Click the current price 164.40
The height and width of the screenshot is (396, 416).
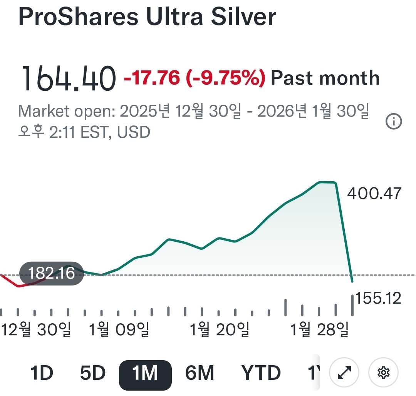[x=68, y=79]
